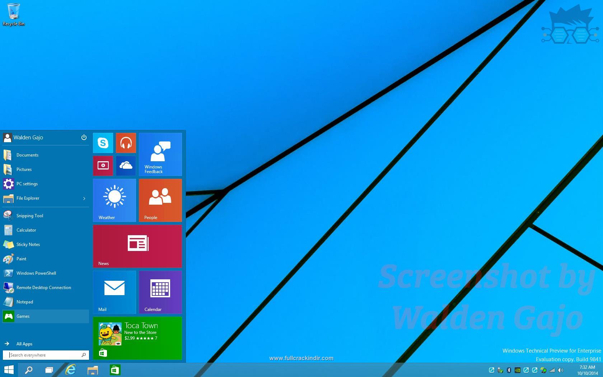Click the signal bars network icon
The image size is (603, 377).
point(552,370)
